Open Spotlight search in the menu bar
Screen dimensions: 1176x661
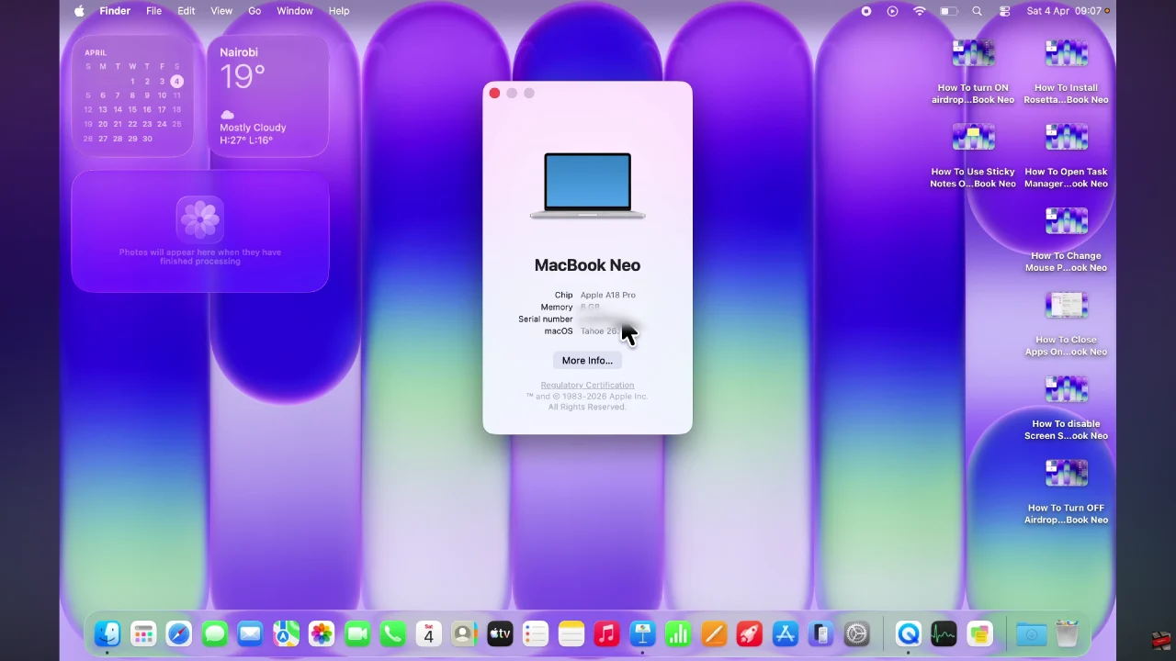click(x=977, y=11)
